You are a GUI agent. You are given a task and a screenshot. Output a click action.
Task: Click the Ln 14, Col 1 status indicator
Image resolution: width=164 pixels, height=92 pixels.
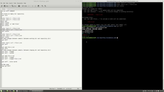click(x=69, y=89)
